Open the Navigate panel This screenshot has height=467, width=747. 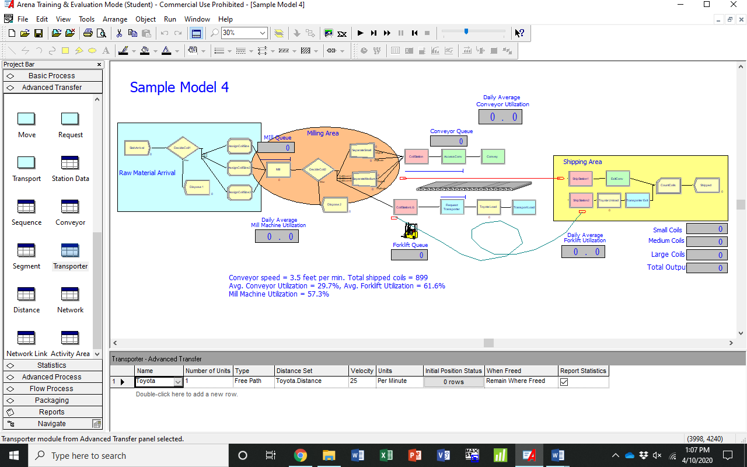pos(53,423)
